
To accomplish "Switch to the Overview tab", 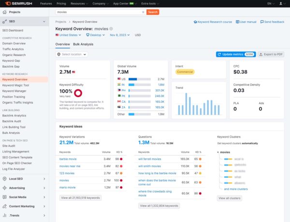I will tap(63, 44).
